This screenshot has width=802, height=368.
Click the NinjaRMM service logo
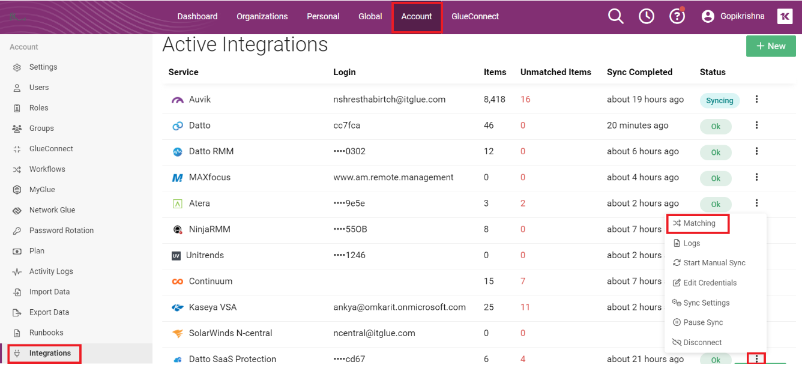pyautogui.click(x=178, y=229)
